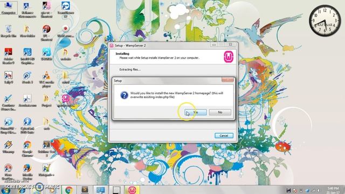The height and width of the screenshot is (194, 345).
Task: Open Google Chrome from the taskbar
Action: [x=69, y=190]
